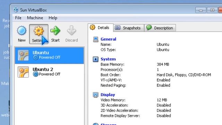Screen dimensions: 222x125
Task: Click the Display section monitor icon
Action: point(96,95)
